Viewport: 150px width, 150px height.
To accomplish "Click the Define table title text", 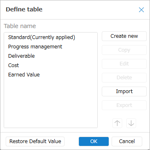I will pos(24,9).
